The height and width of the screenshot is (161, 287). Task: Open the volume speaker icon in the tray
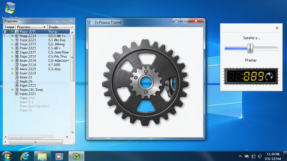pyautogui.click(x=260, y=156)
